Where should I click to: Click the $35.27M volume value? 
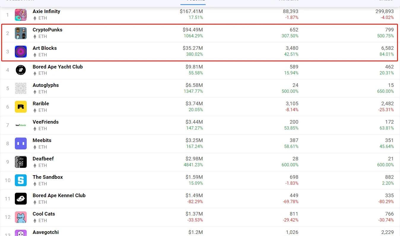point(193,48)
